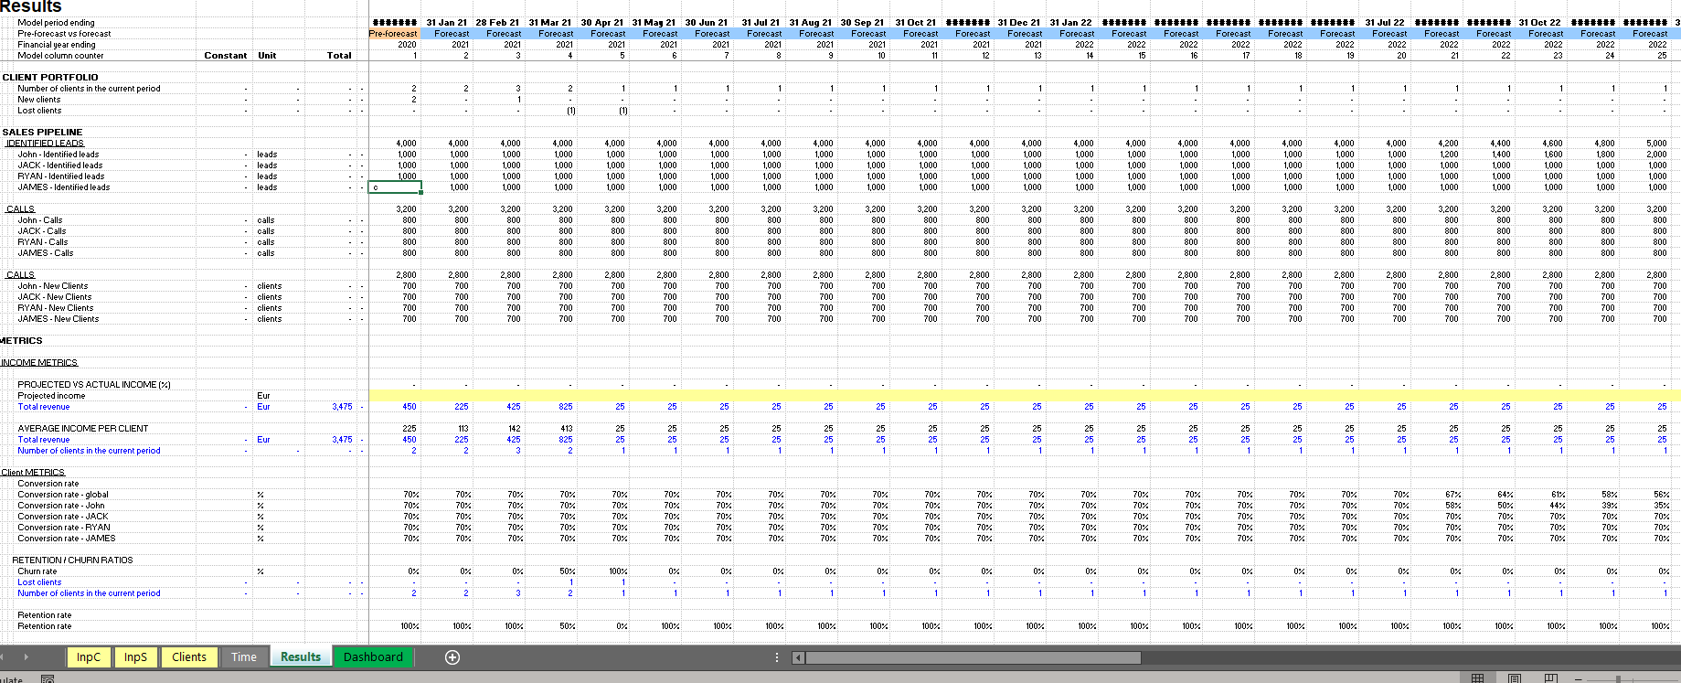Select the yellow Projected income row cell
This screenshot has height=683, width=1681.
(1024, 396)
